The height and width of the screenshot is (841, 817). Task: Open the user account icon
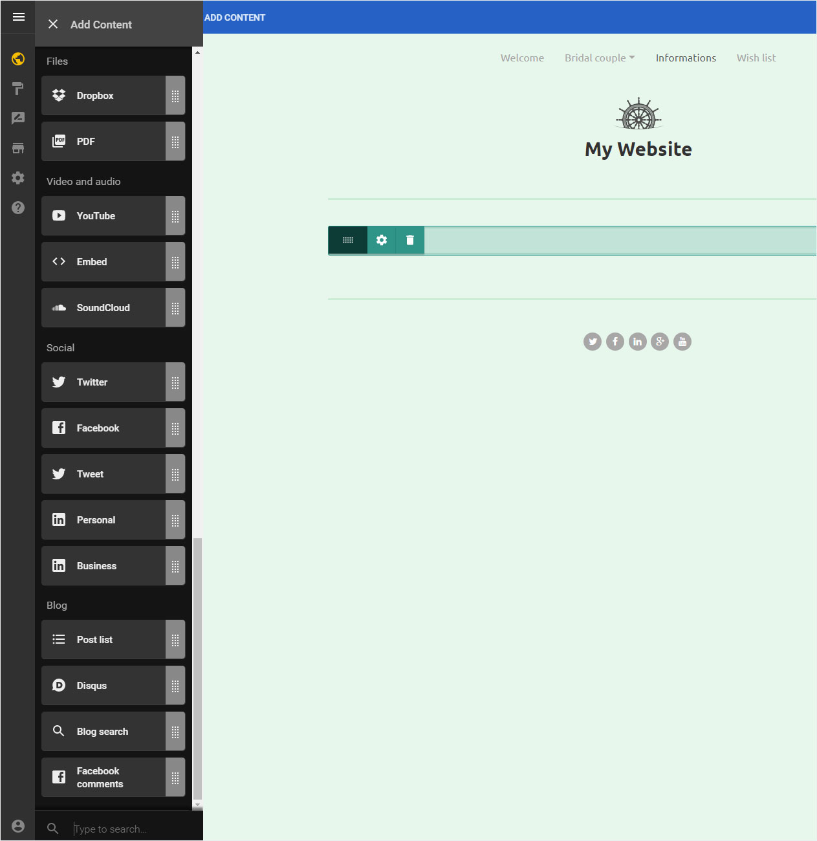coord(18,826)
